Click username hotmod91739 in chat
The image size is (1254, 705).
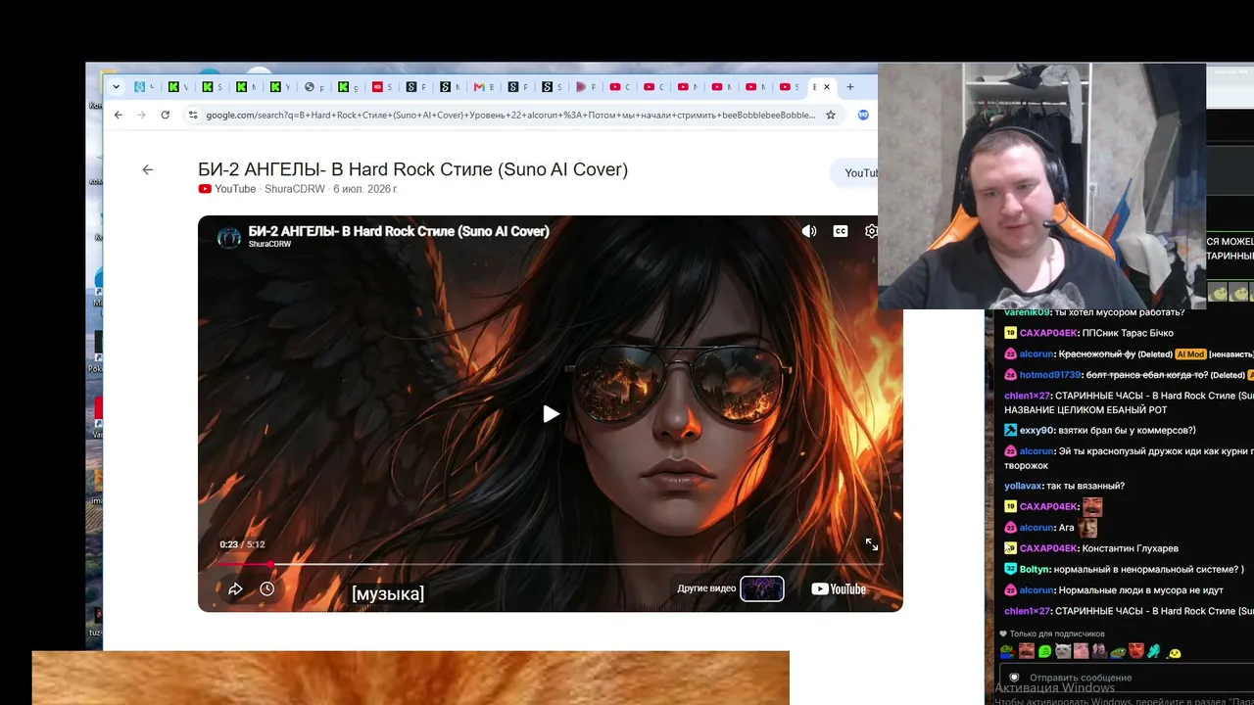(x=1050, y=375)
